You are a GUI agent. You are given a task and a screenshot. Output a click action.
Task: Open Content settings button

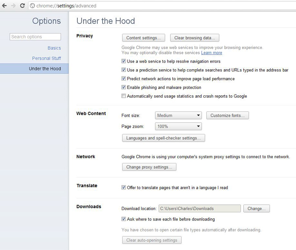click(143, 38)
